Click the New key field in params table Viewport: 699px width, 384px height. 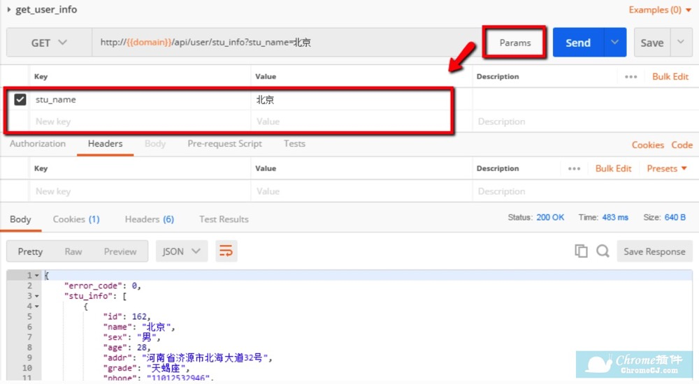140,121
